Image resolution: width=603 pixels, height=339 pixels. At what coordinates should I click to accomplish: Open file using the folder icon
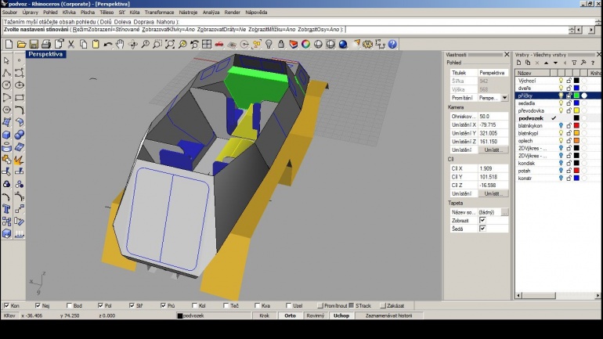coord(21,44)
